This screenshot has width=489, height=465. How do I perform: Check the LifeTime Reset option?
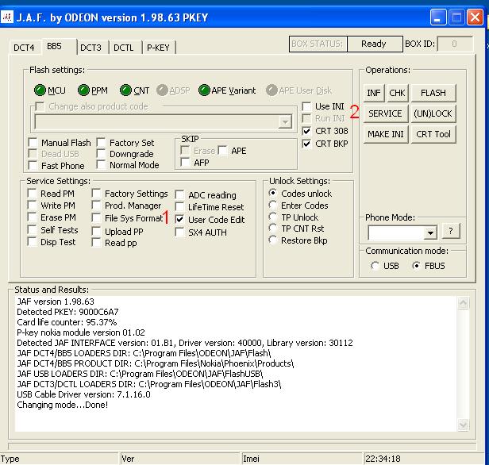click(x=179, y=207)
